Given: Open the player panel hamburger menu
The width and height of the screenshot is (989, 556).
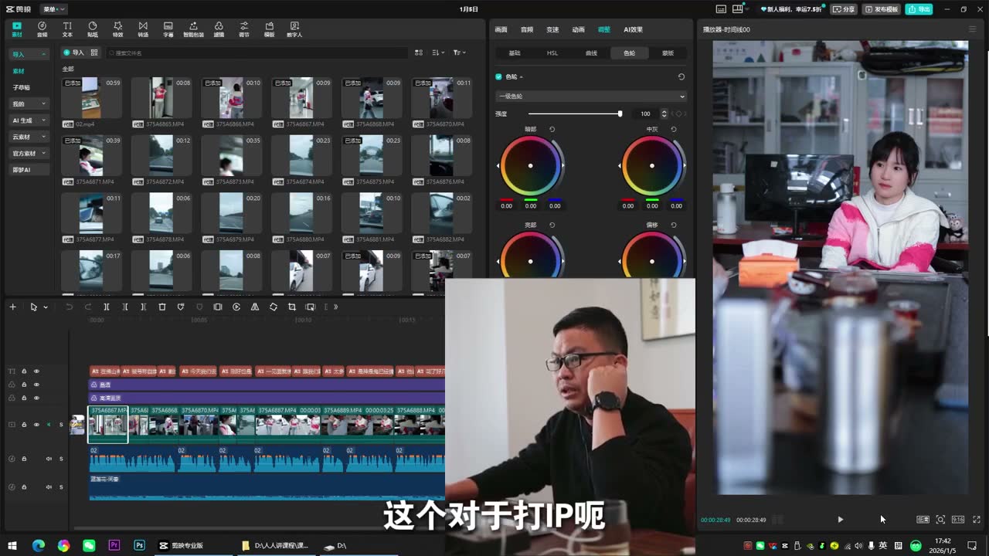Looking at the screenshot, I should pyautogui.click(x=972, y=29).
